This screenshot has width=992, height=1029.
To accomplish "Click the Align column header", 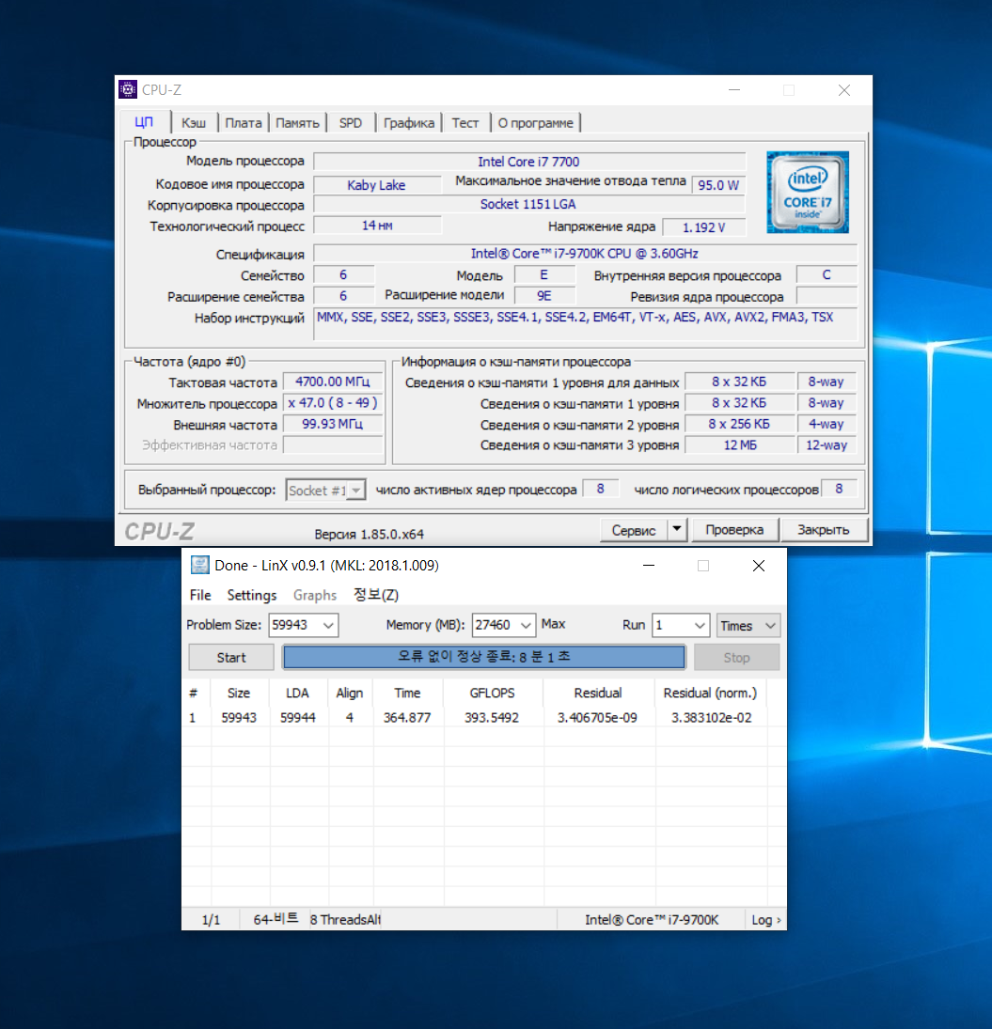I will 349,693.
